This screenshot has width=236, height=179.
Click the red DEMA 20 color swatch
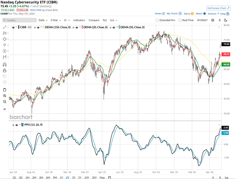coord(82,27)
